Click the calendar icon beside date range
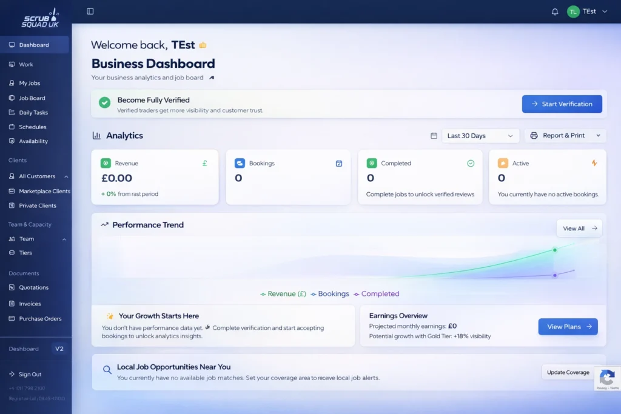621x414 pixels. pyautogui.click(x=434, y=136)
